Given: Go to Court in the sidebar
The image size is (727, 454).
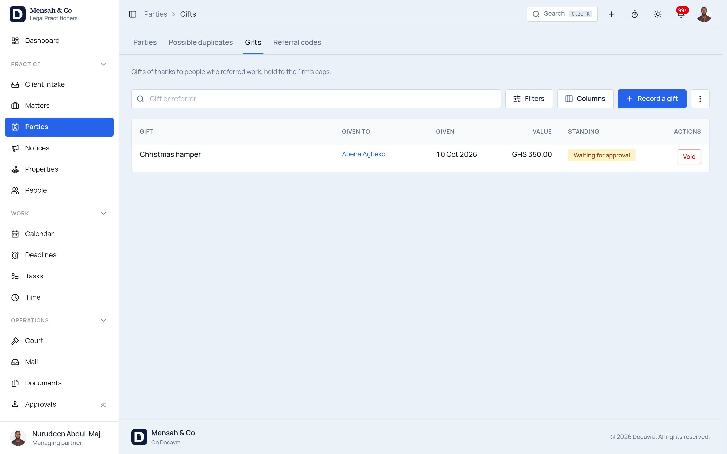Looking at the screenshot, I should 59,341.
